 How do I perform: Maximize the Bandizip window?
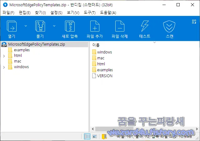178,5
